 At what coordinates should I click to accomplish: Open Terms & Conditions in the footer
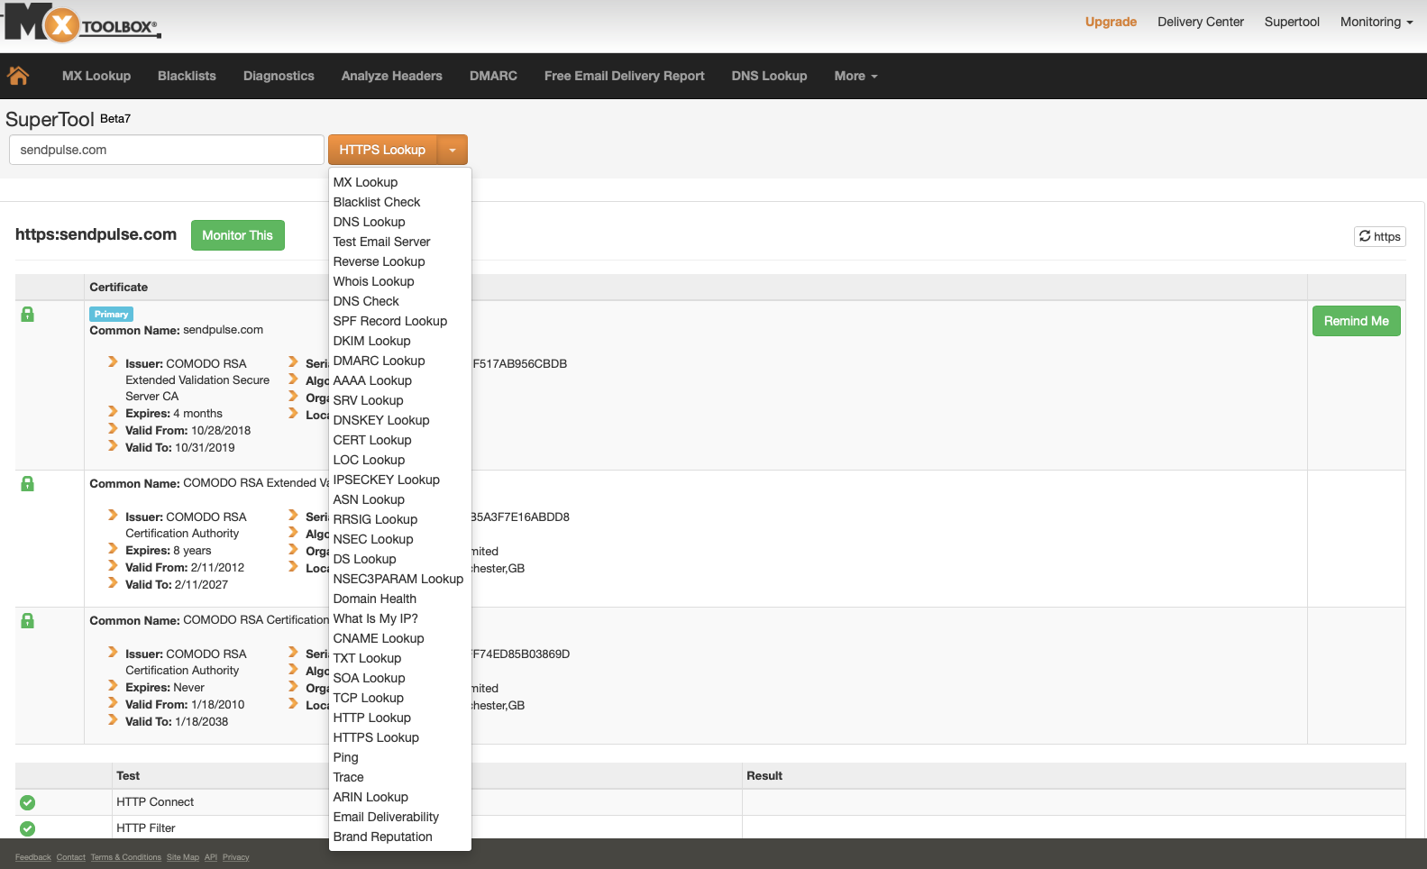[x=126, y=857]
